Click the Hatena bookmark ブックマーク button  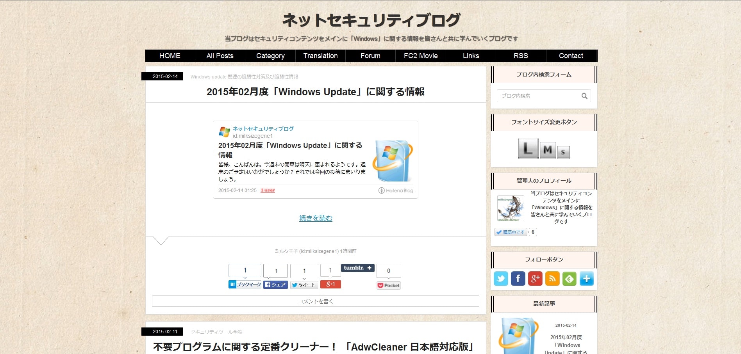[245, 285]
